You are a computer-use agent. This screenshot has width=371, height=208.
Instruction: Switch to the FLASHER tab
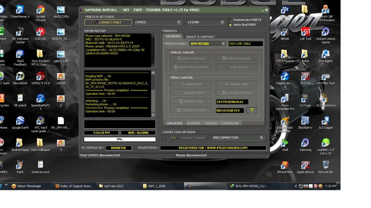[194, 123]
